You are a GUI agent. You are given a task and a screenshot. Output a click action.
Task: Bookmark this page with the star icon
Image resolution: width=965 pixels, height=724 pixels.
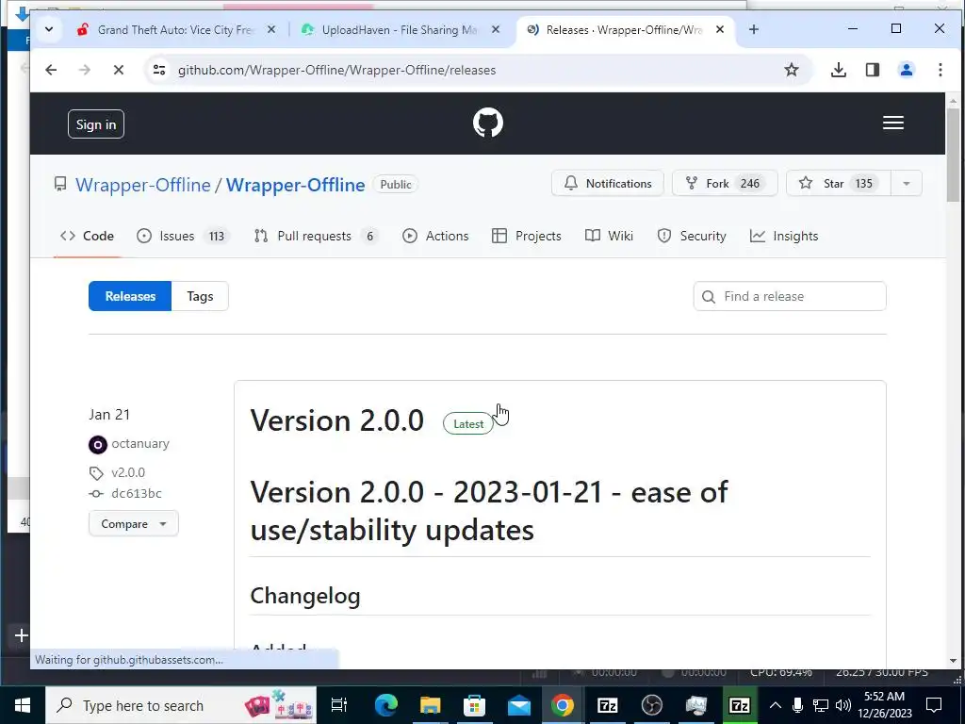[x=792, y=70]
